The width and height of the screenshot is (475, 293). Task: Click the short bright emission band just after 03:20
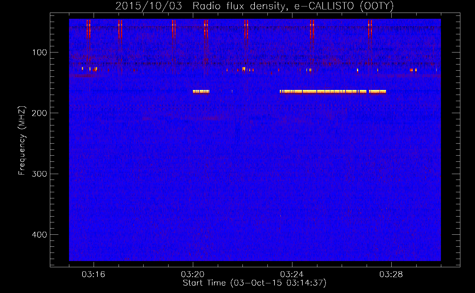pos(201,91)
